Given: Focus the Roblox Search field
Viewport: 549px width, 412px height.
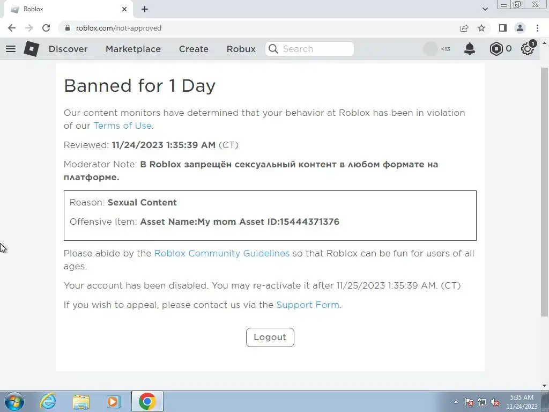Looking at the screenshot, I should (309, 49).
